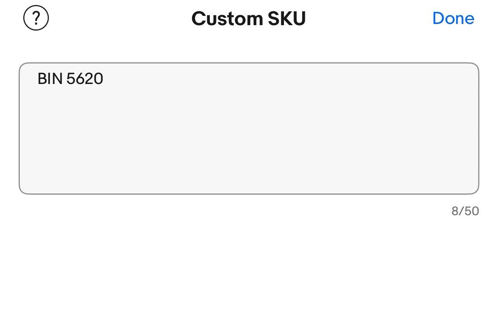Click the word BIN in the field
Screen dimensions: 498x322
point(50,79)
